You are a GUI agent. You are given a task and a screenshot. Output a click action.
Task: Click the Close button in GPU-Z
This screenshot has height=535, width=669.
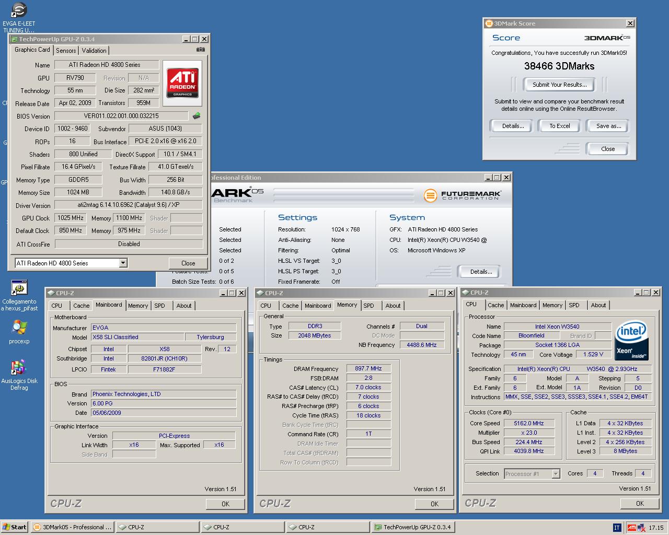click(188, 263)
